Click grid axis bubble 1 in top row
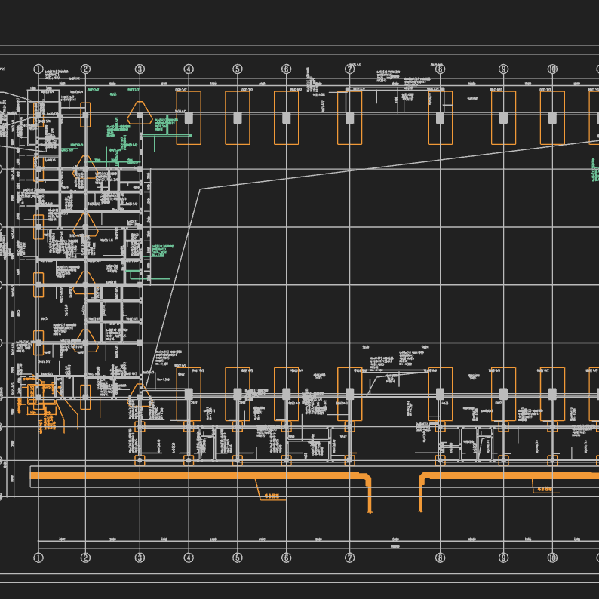Viewport: 599px width, 599px height. 38,69
